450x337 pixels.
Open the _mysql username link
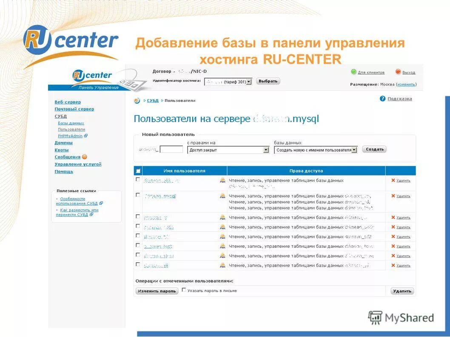pos(160,196)
